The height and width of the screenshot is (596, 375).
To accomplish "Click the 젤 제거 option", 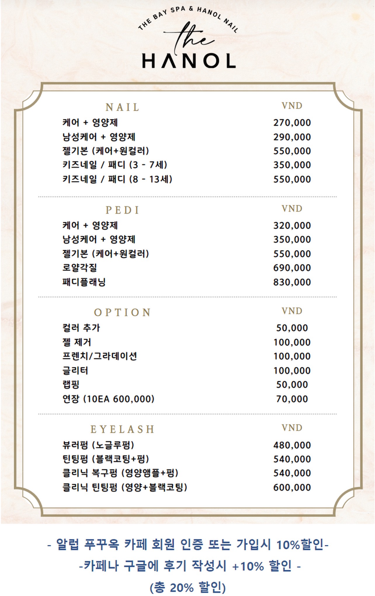I will pyautogui.click(x=187, y=342).
